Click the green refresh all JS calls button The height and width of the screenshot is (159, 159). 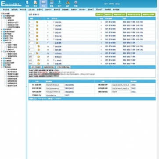pos(148,14)
